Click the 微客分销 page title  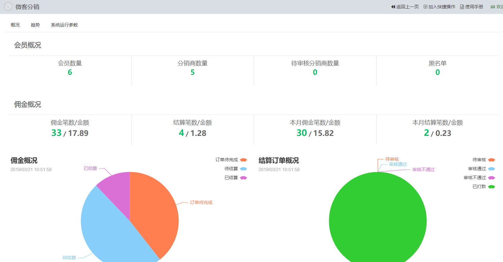point(27,7)
